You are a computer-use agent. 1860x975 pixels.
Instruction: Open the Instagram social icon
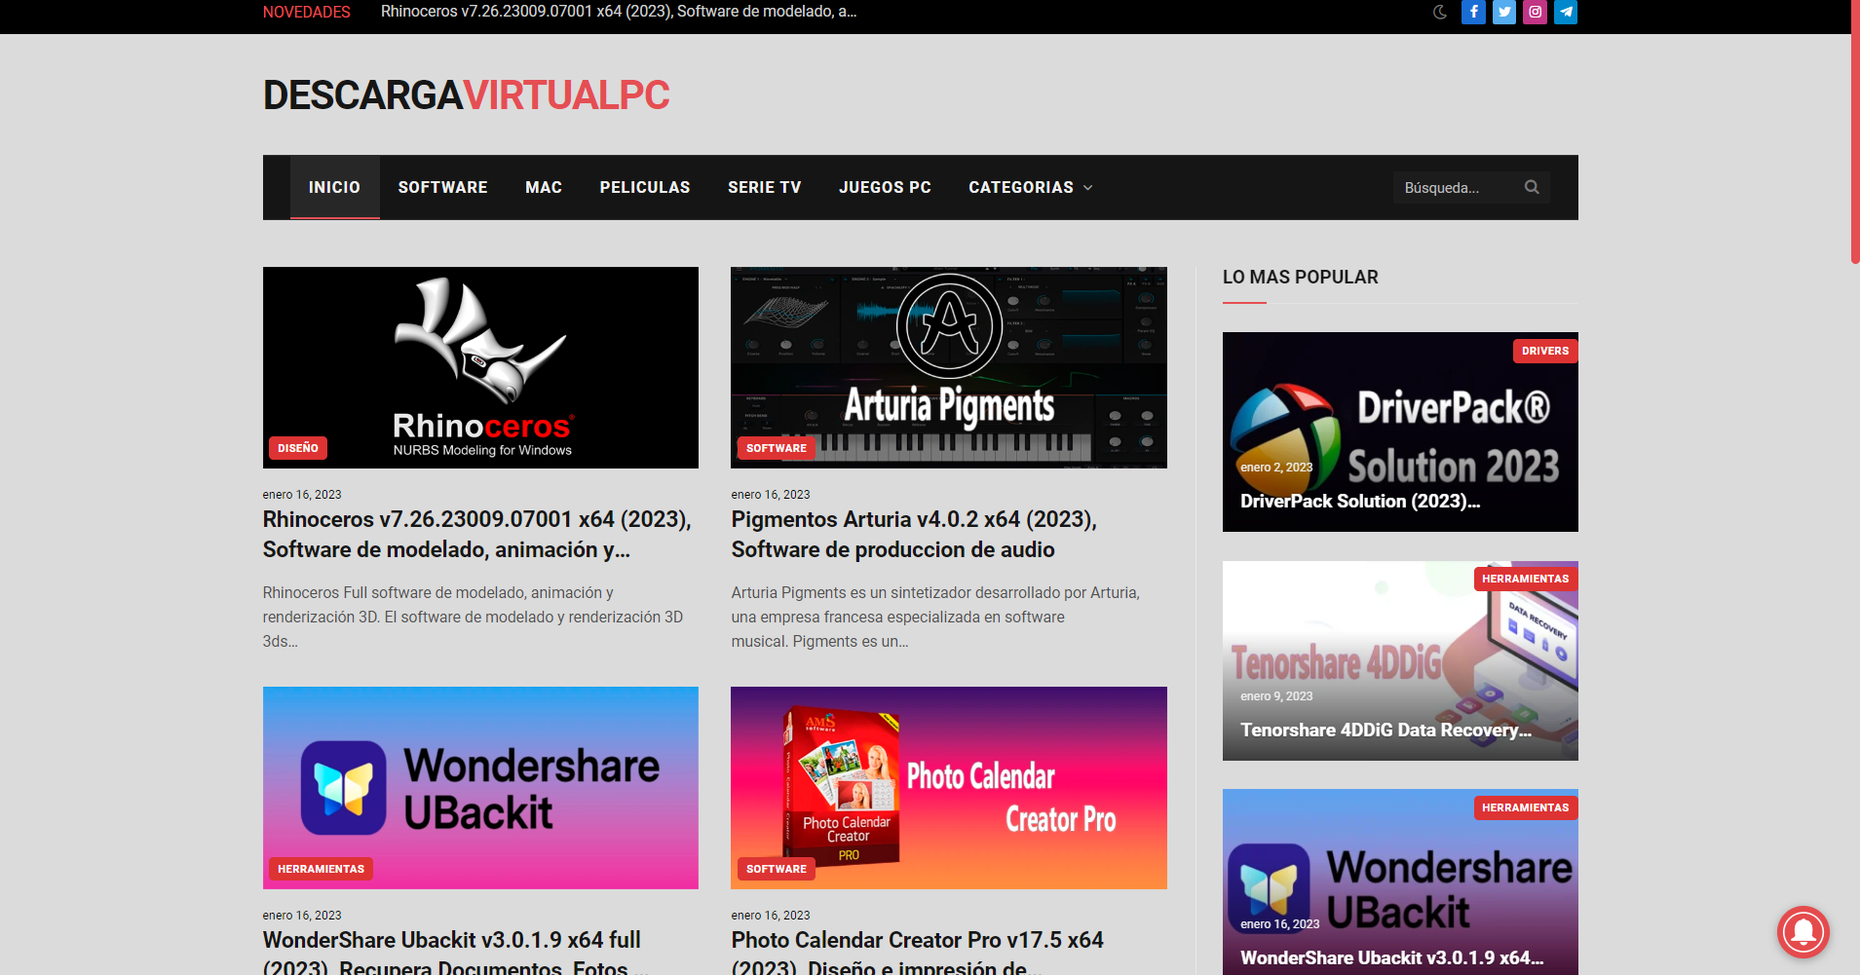pos(1535,12)
